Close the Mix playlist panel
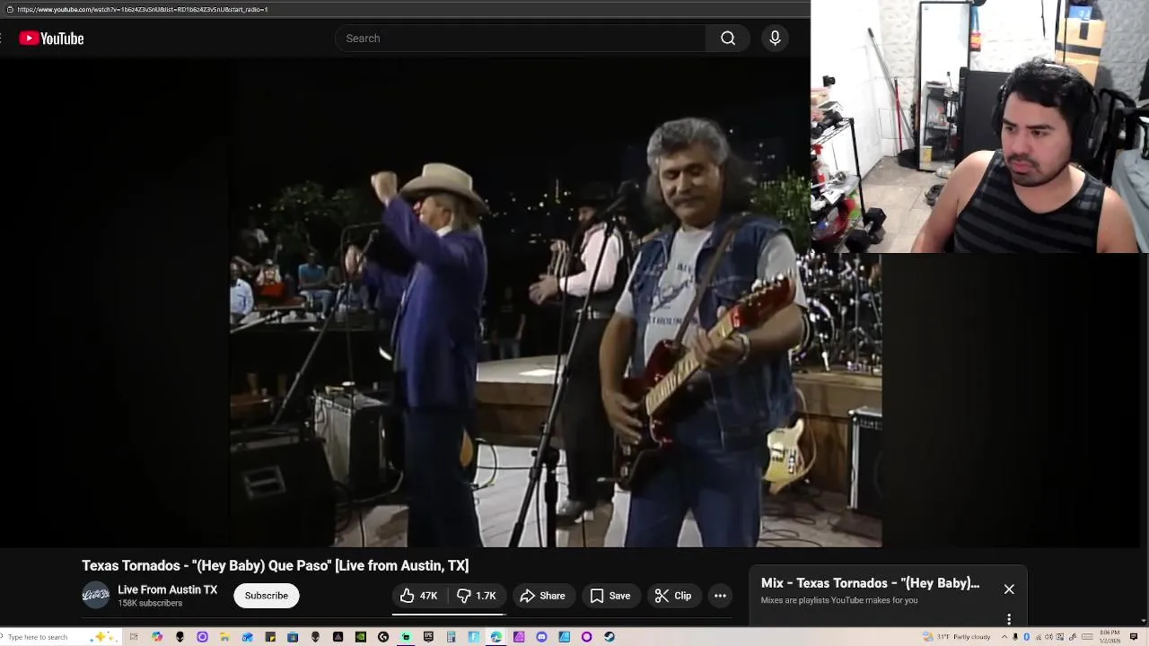The width and height of the screenshot is (1149, 646). [1009, 589]
